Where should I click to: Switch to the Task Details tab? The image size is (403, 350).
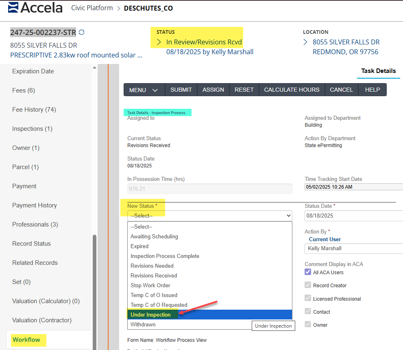(x=378, y=70)
